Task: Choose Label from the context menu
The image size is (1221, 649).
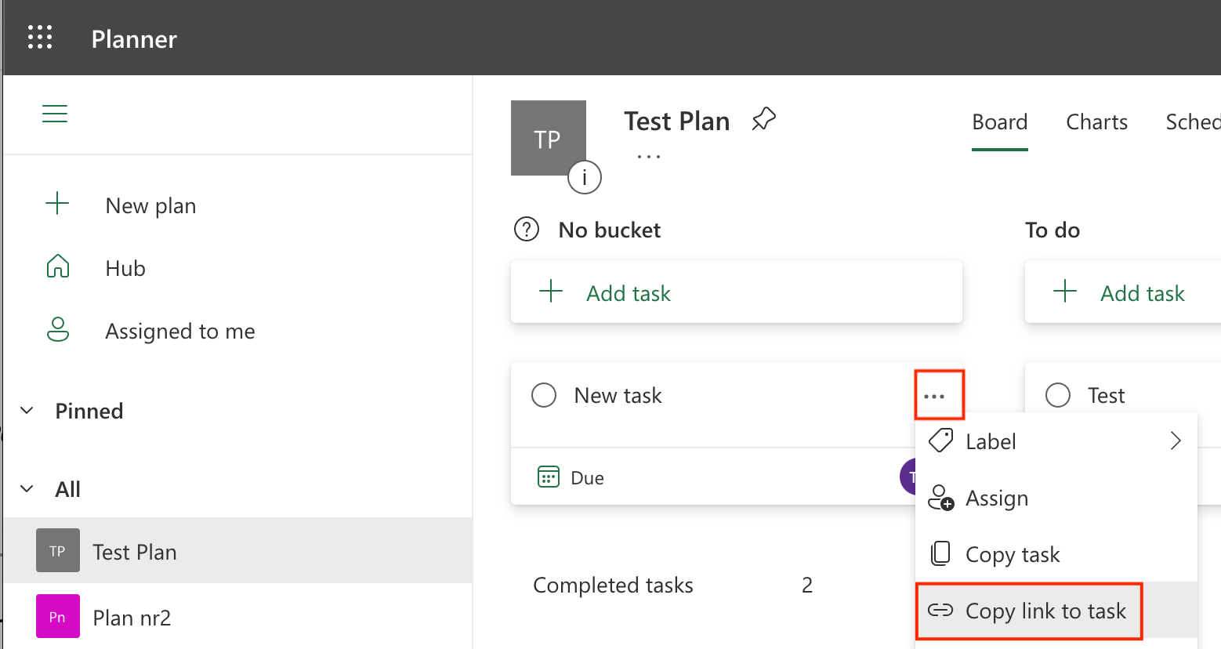Action: pyautogui.click(x=1056, y=441)
